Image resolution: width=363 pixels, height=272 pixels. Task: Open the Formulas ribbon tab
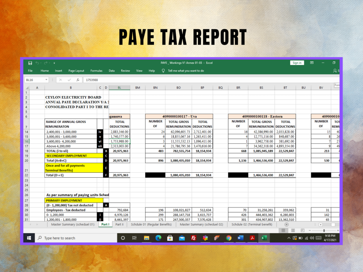point(96,71)
